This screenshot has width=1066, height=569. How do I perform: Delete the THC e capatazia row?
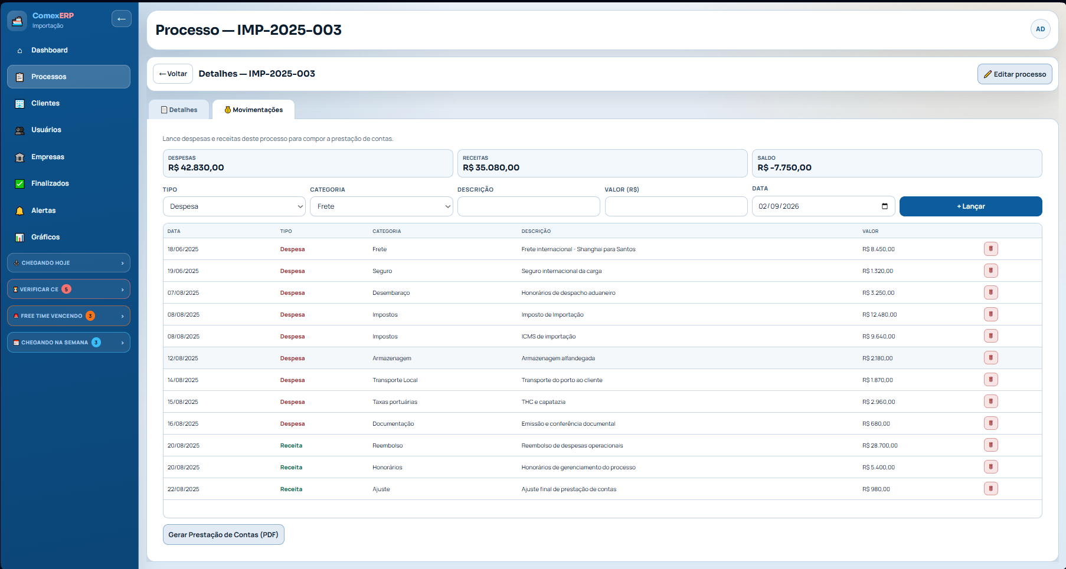click(990, 402)
